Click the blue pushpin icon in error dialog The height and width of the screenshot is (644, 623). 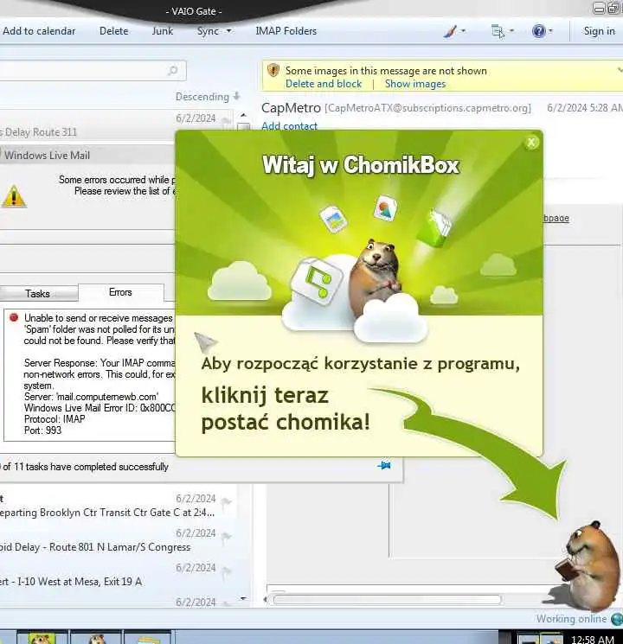(x=384, y=466)
